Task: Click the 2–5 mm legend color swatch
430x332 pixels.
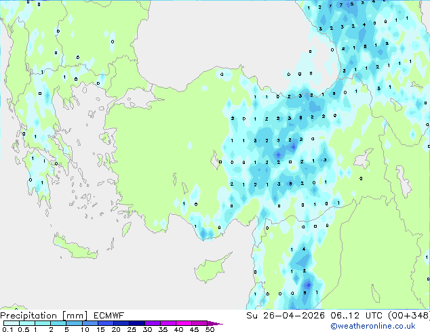Action: pos(58,323)
